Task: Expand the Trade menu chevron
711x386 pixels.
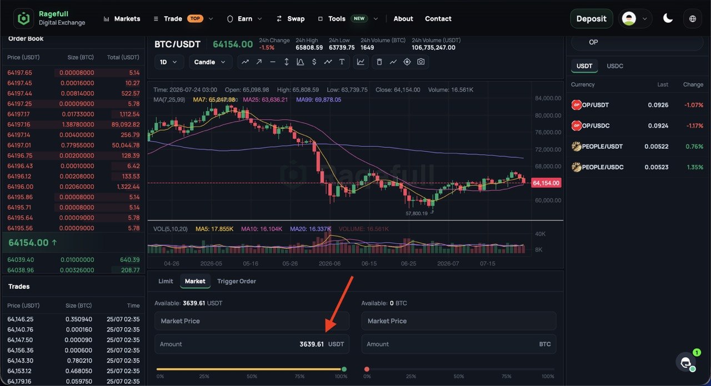Action: 211,19
